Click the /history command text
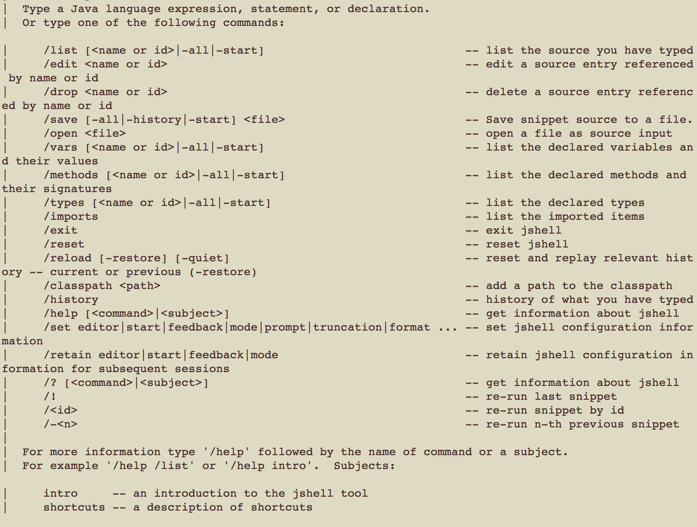This screenshot has width=697, height=527. click(x=71, y=300)
